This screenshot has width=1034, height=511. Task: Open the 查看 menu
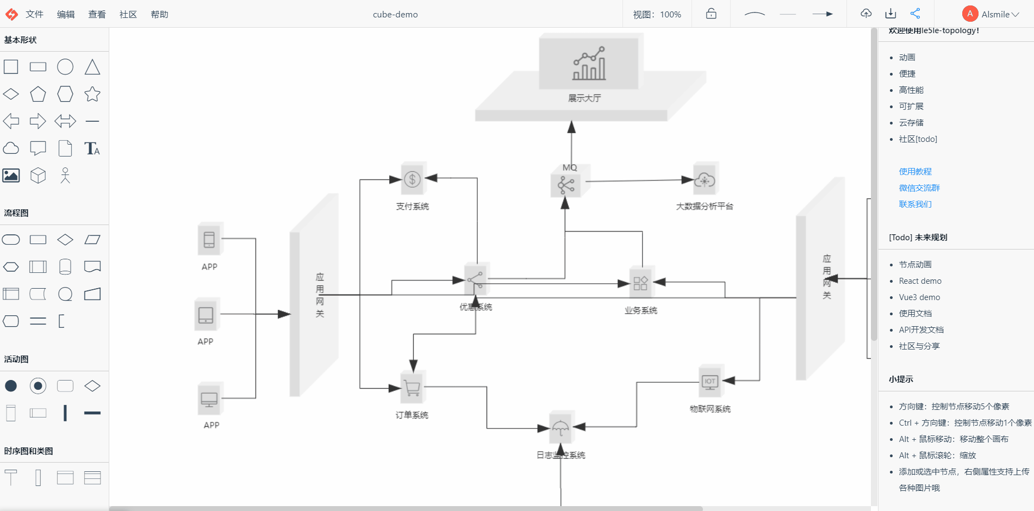97,14
